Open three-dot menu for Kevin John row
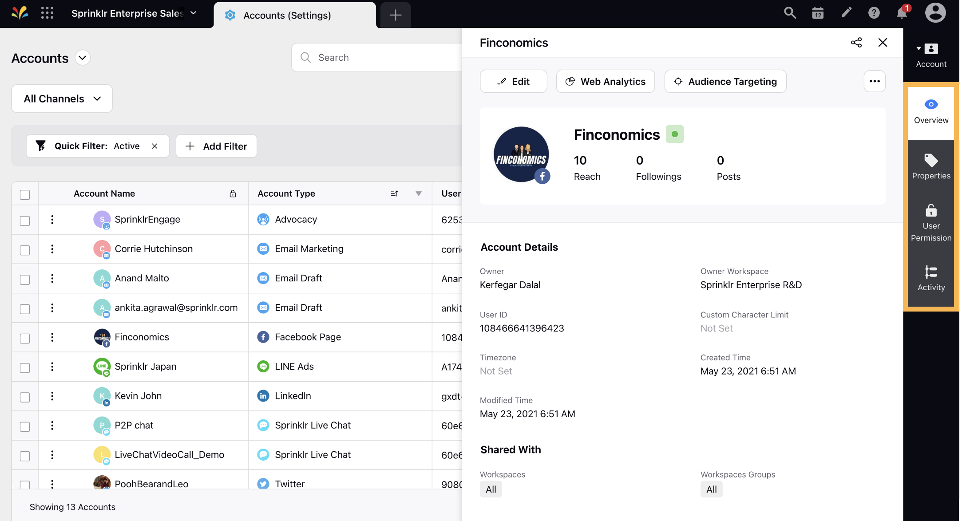The width and height of the screenshot is (966, 521). point(52,396)
